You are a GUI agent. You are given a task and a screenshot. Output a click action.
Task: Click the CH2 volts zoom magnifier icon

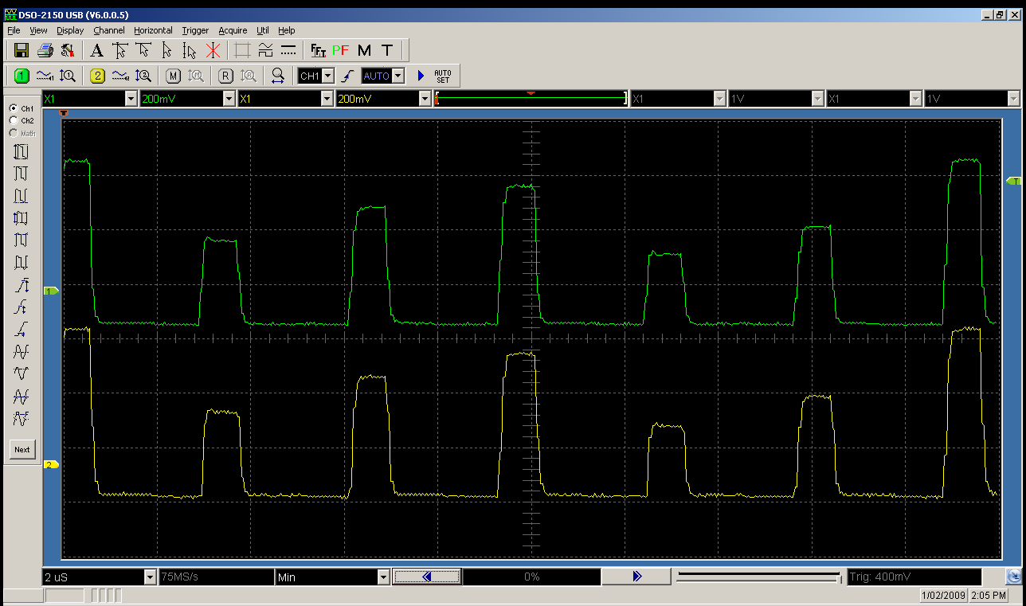coord(143,76)
